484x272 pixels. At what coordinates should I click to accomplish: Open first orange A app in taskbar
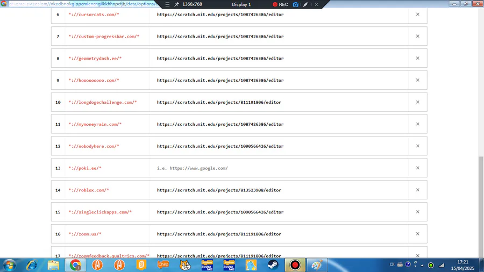point(97,265)
